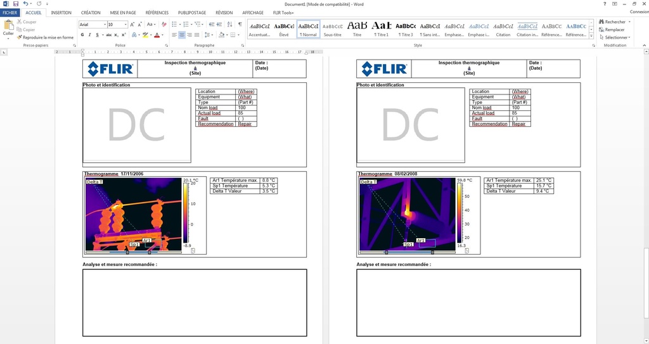Increase paragraph indent
The image size is (649, 344).
coord(219,25)
